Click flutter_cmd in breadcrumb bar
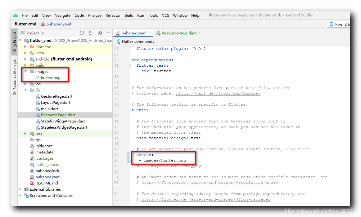Image resolution: width=361 pixels, height=217 pixels. (x=25, y=24)
